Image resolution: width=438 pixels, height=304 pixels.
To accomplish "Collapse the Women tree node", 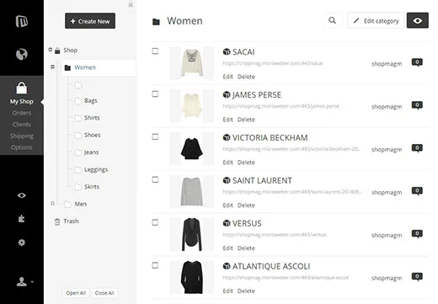I will (52, 67).
